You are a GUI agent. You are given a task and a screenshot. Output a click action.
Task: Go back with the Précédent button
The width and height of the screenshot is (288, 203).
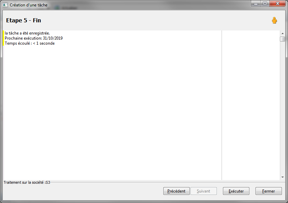click(176, 191)
